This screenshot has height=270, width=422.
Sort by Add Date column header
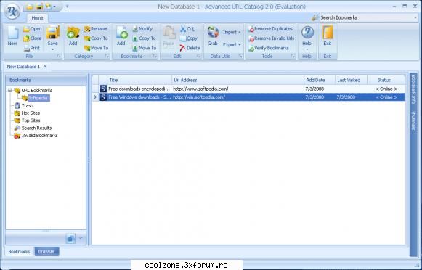(x=320, y=80)
